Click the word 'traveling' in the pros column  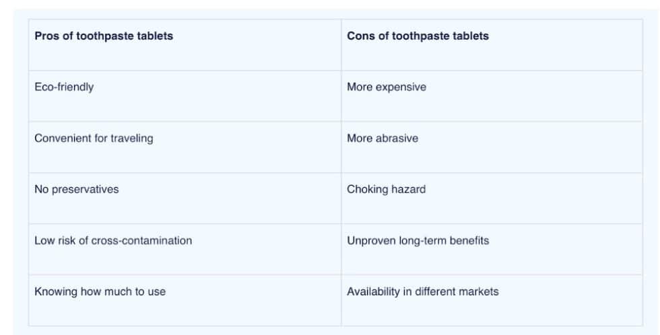(131, 139)
